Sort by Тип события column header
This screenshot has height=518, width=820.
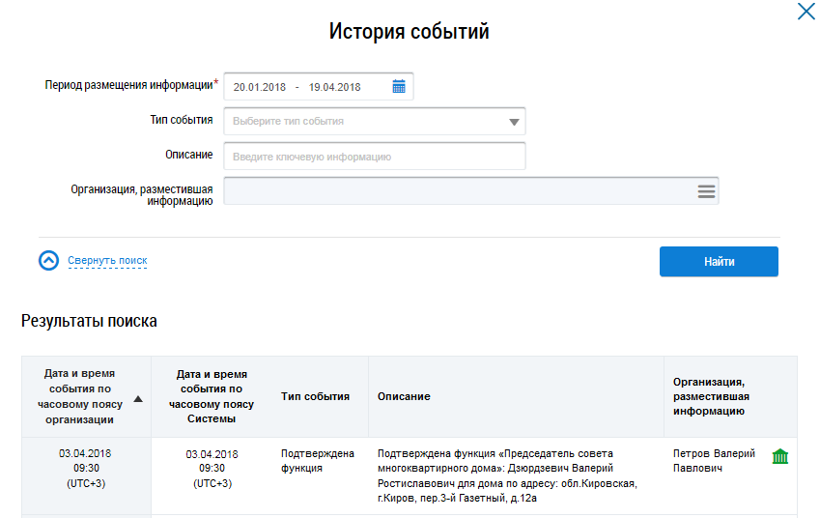pos(315,396)
